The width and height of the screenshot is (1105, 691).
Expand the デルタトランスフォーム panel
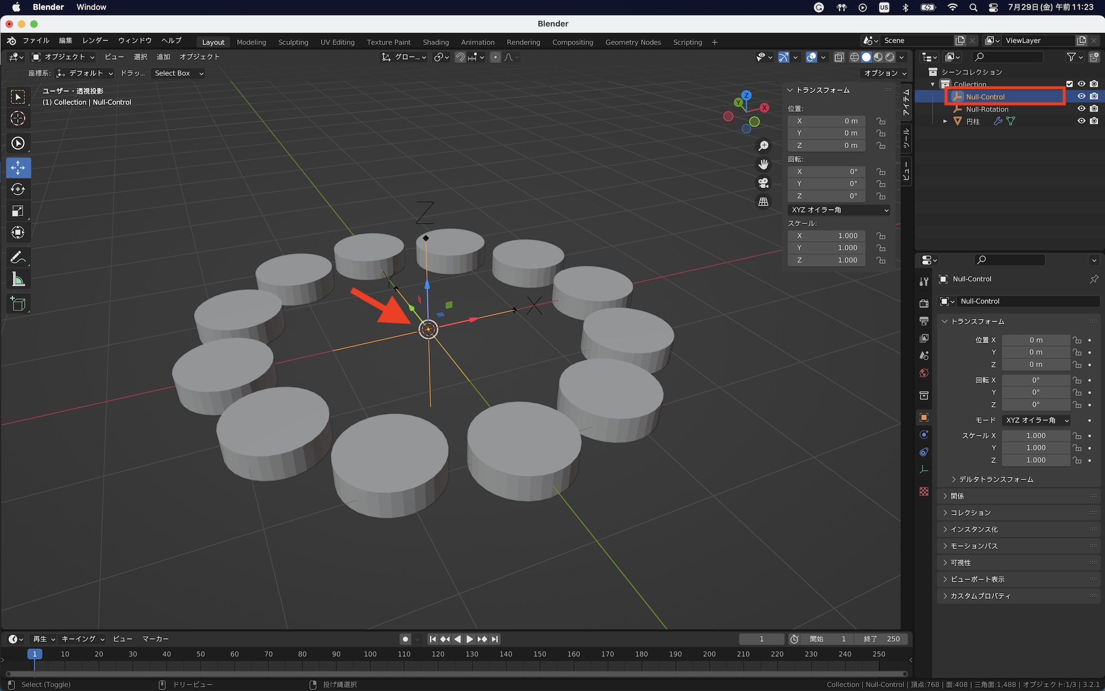(995, 479)
